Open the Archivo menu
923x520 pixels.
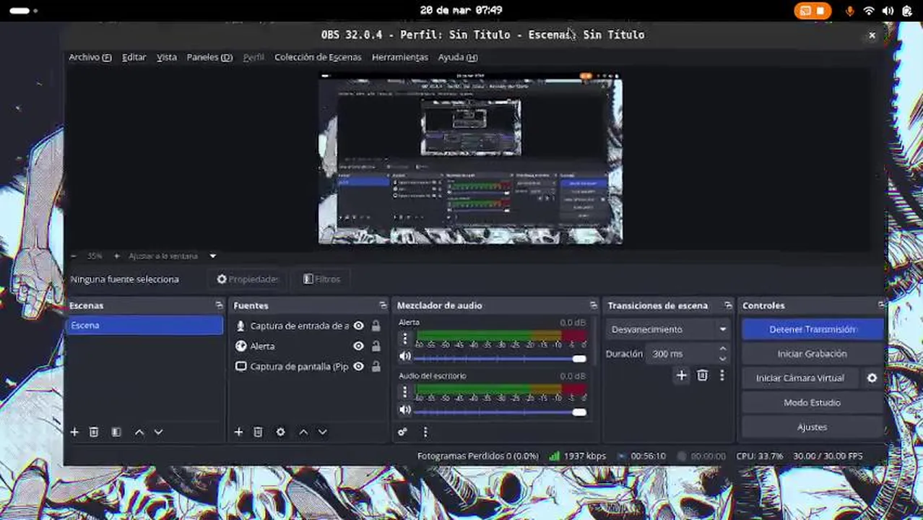(90, 57)
